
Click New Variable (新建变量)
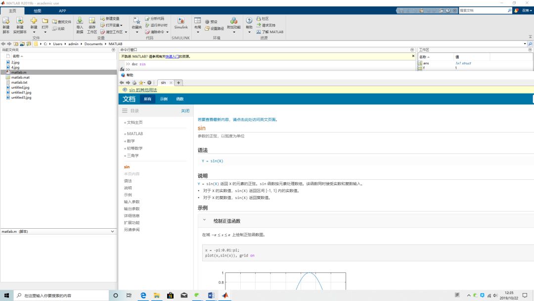110,18
